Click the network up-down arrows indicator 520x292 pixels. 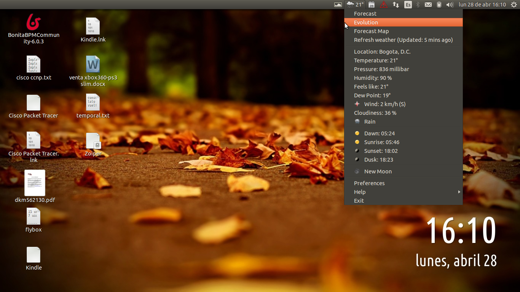tap(396, 5)
